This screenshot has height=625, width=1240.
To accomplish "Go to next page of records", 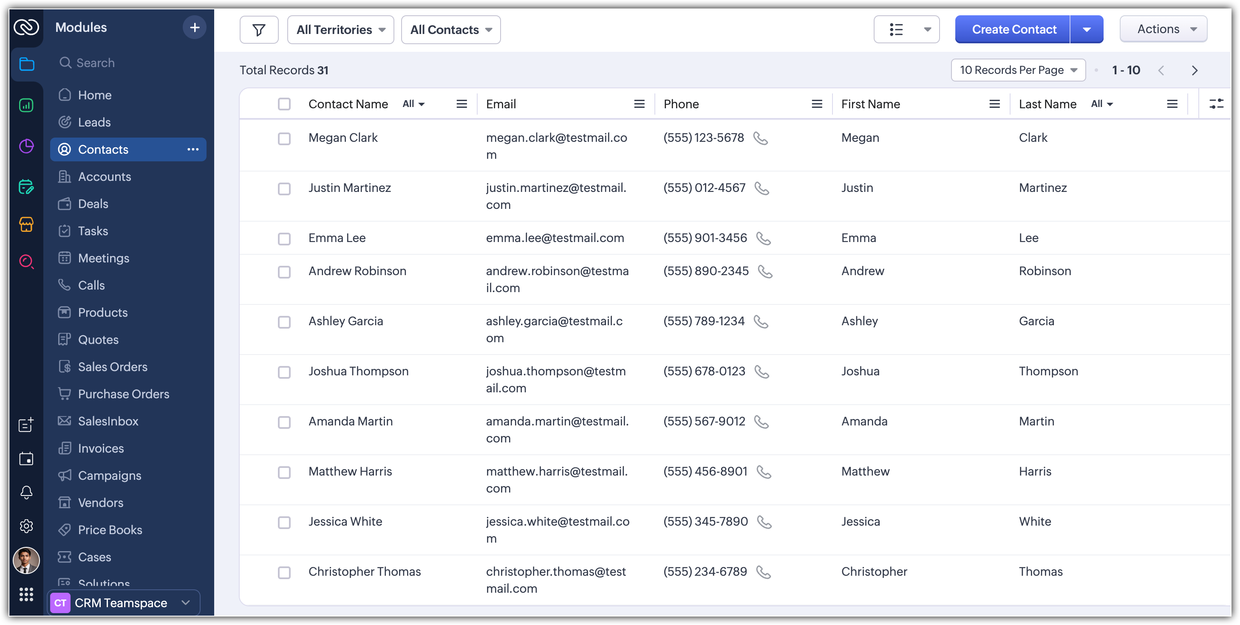I will tap(1194, 71).
